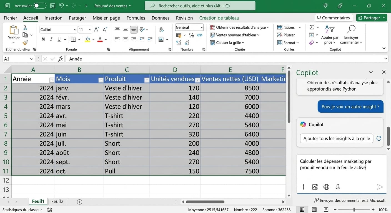391x213 pixels.
Task: Click the decrease indent icon
Action: pos(142,39)
